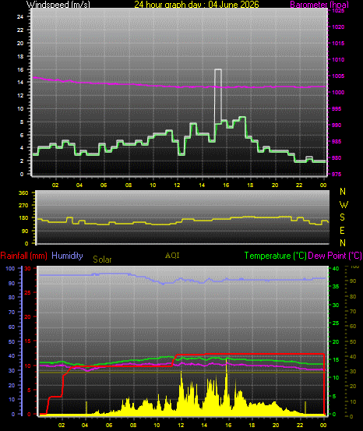Click the Solar legend label
363x431 pixels.
point(102,260)
